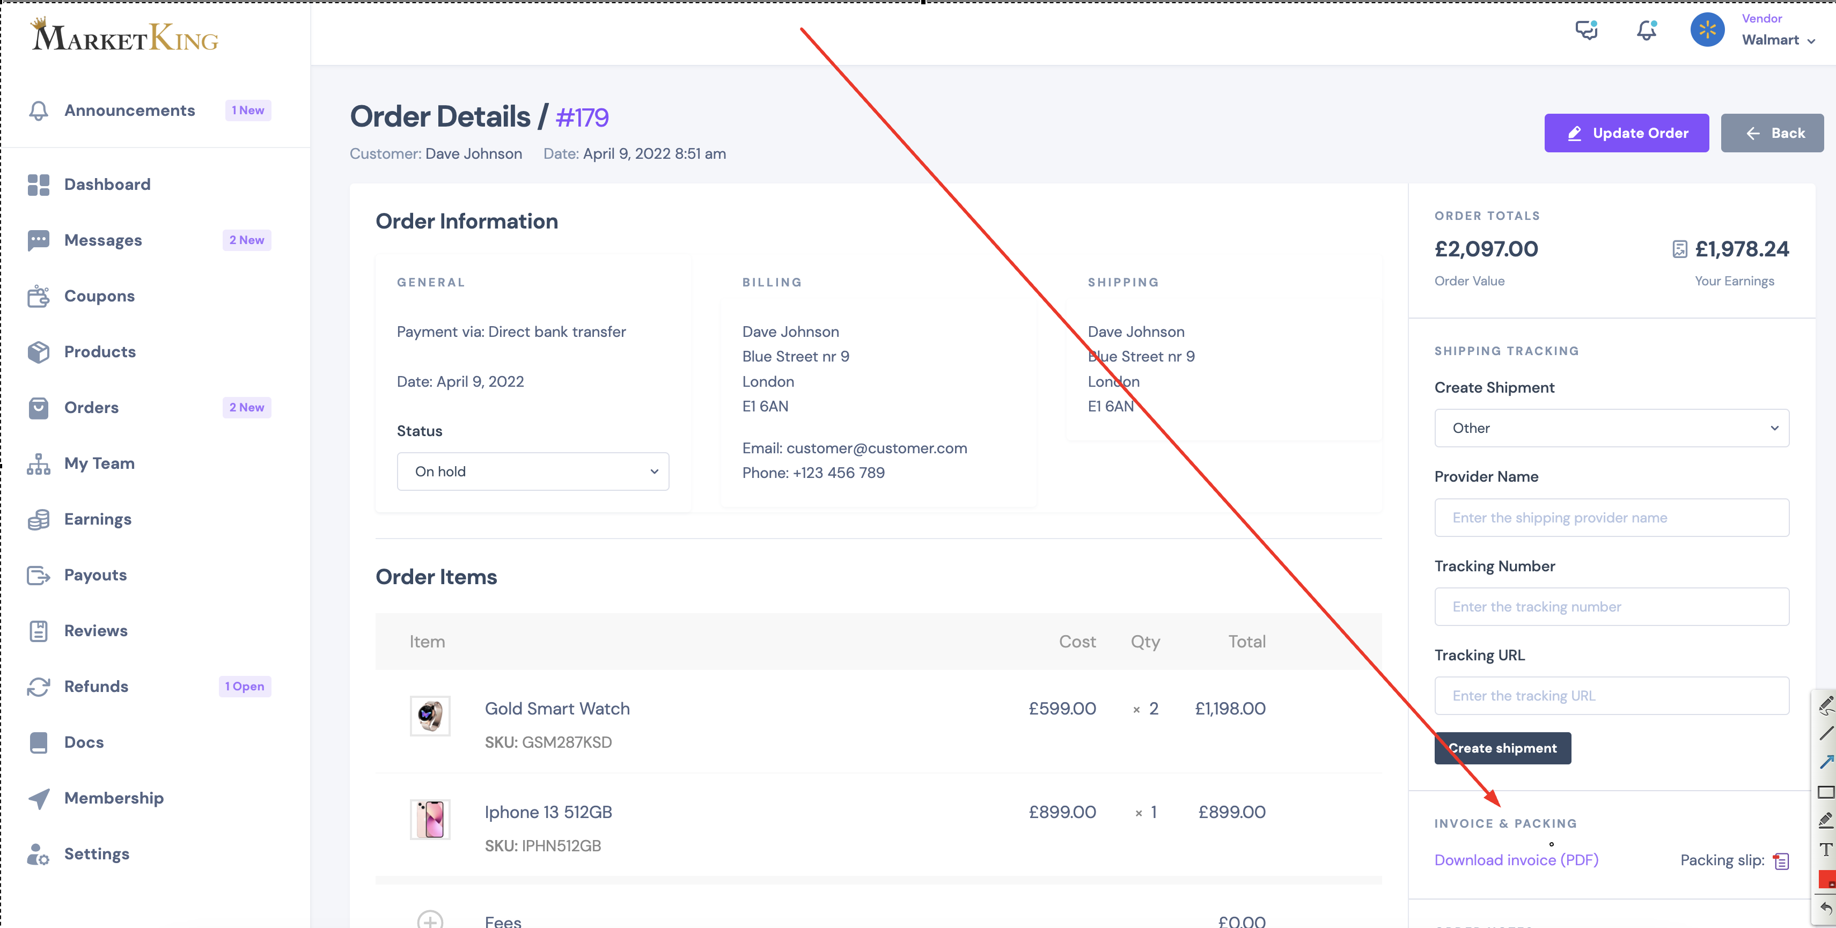Click the My Team hierarchy icon
This screenshot has width=1836, height=928.
tap(39, 463)
